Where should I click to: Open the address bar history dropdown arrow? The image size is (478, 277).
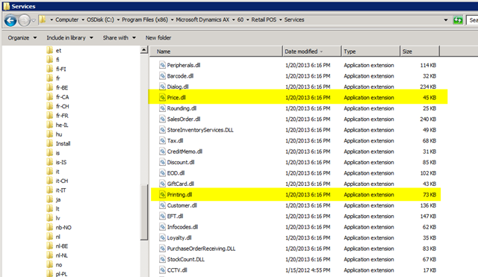[446, 20]
